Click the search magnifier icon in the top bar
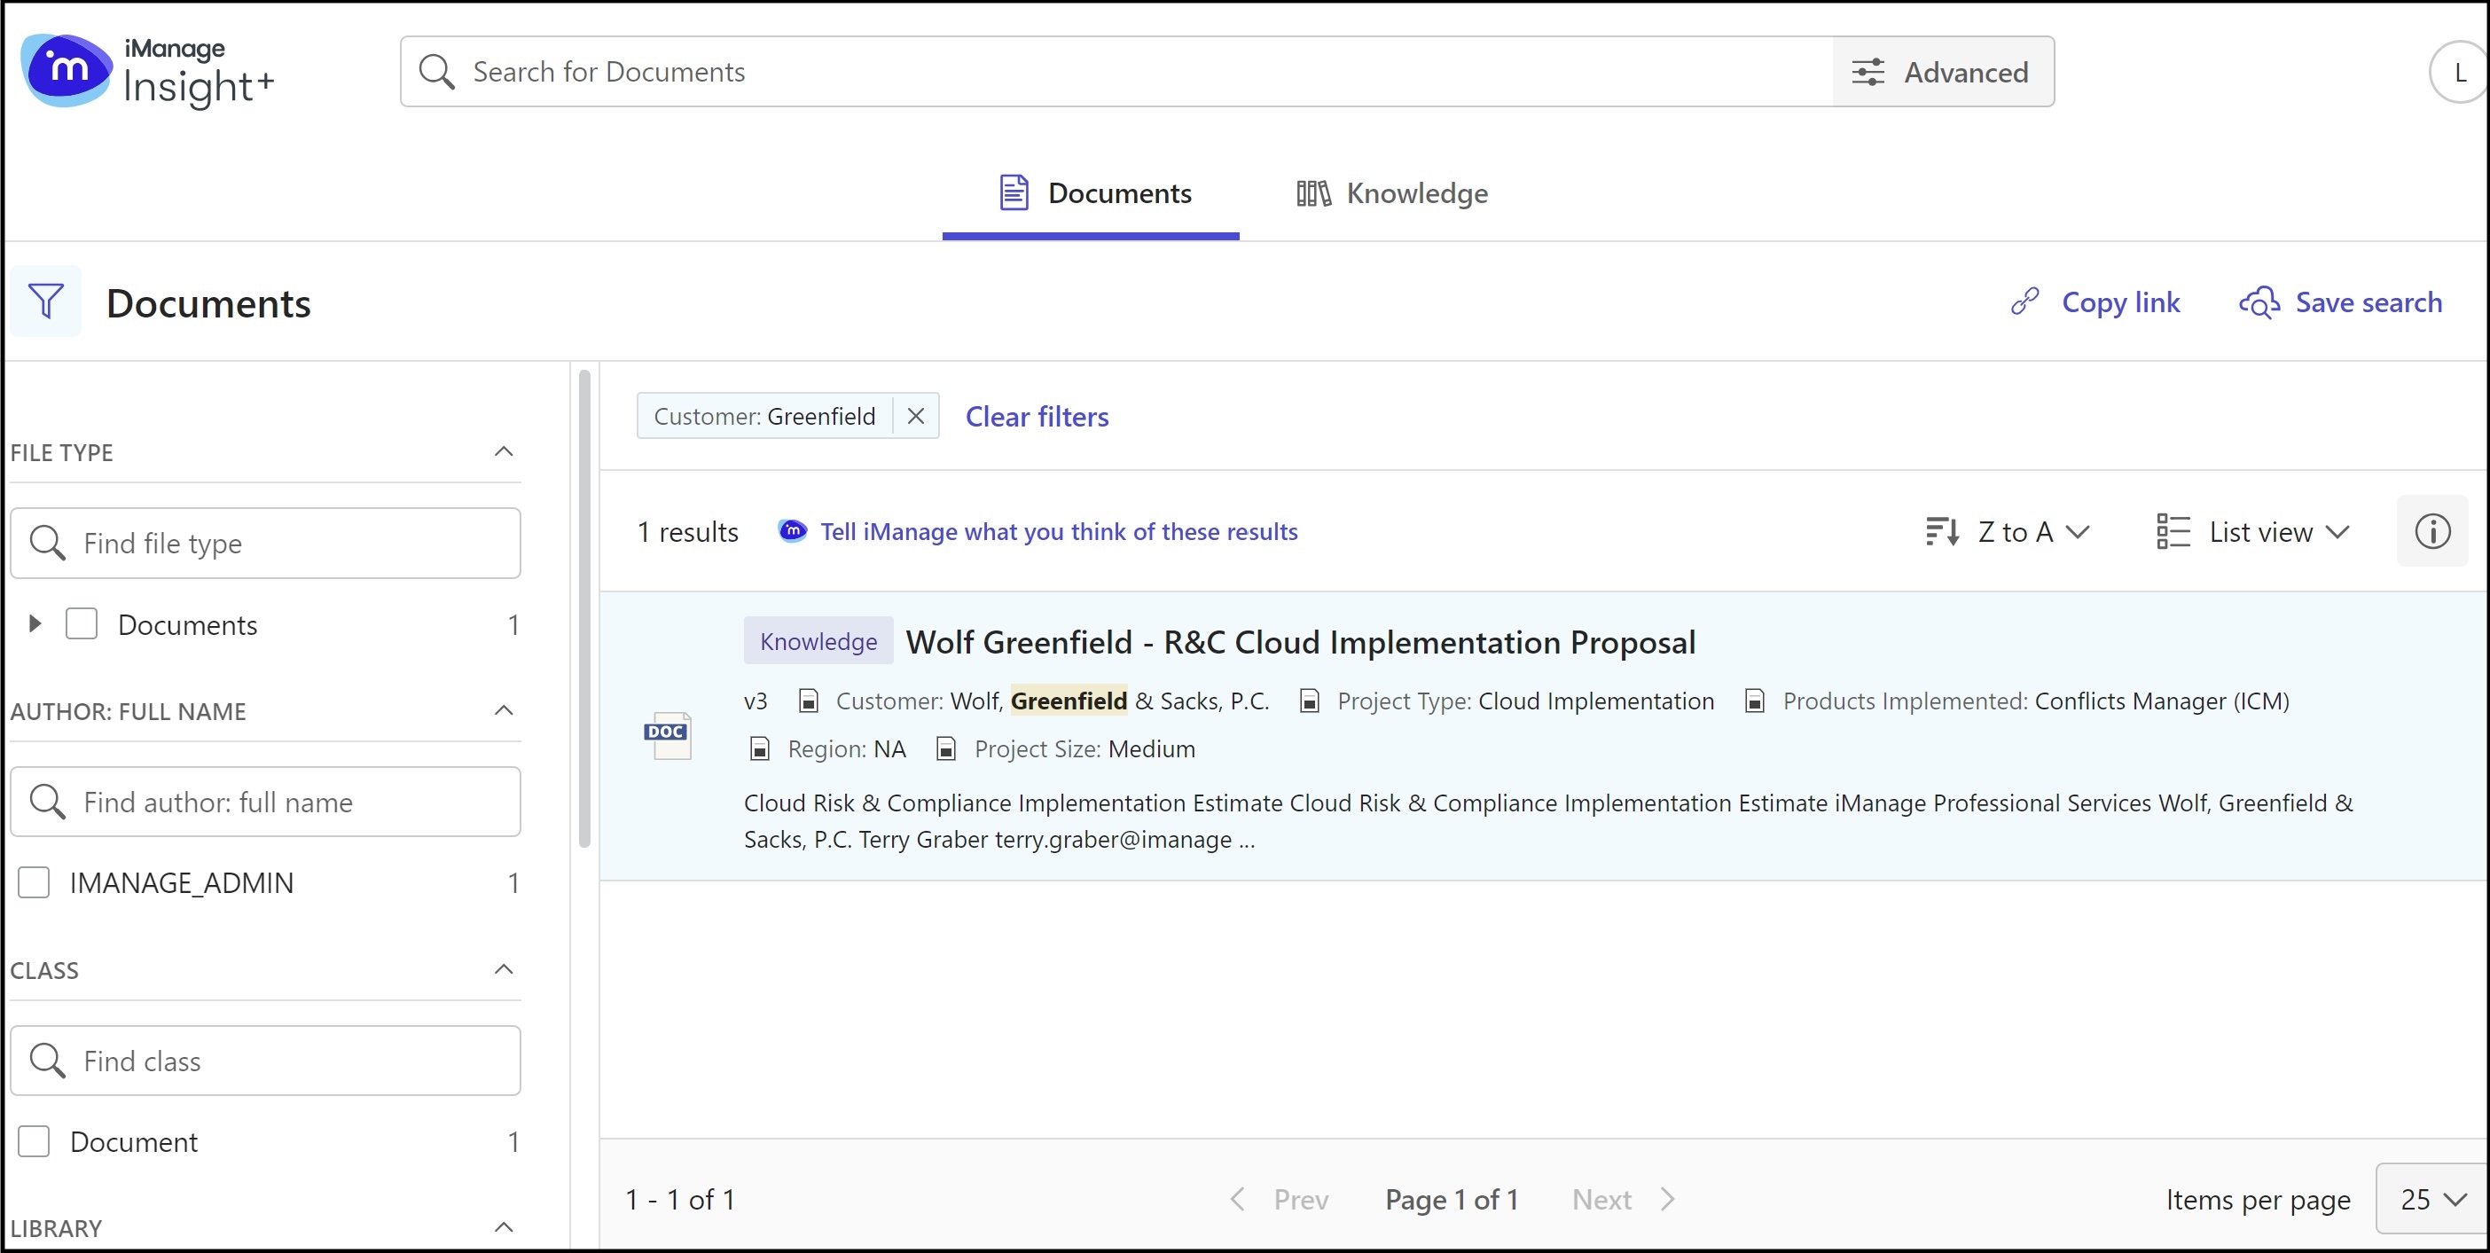Viewport: 2490px width, 1253px height. (x=437, y=72)
